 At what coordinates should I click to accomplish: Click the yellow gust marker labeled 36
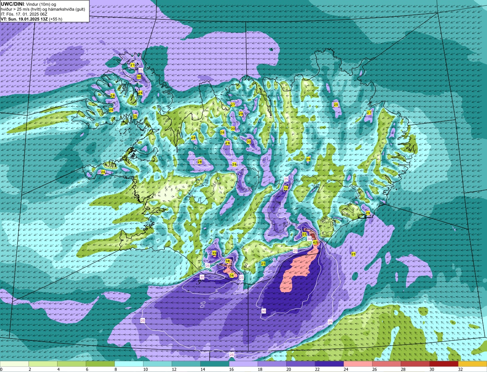tap(232, 275)
